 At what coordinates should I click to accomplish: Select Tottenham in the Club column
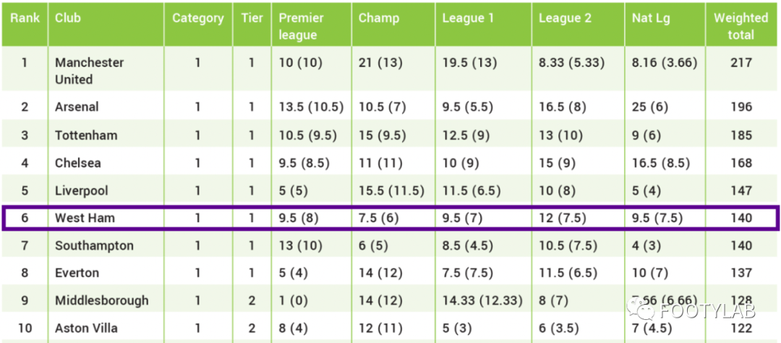pos(86,135)
